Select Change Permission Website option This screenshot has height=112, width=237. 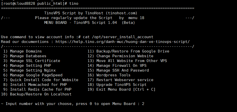[x=120, y=56]
